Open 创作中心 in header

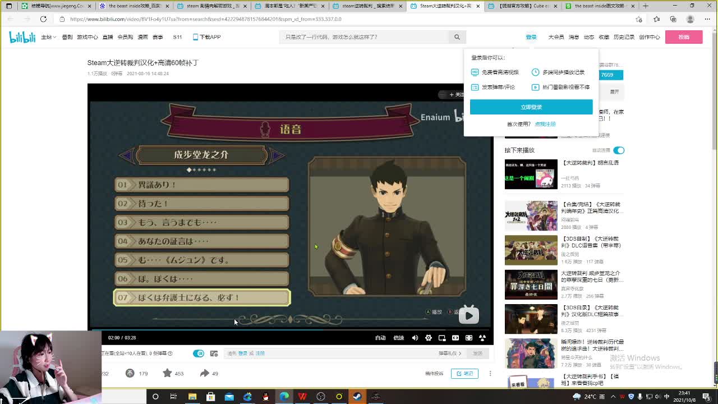coord(650,37)
